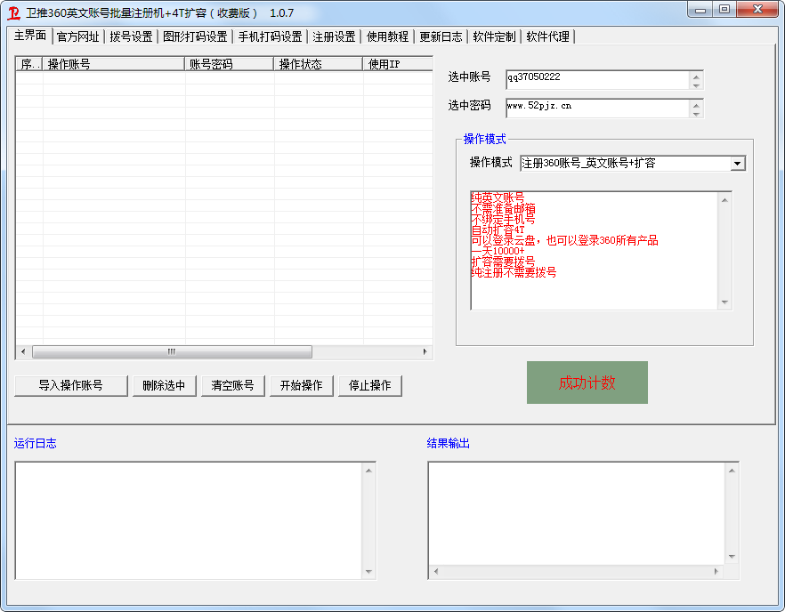The image size is (785, 612).
Task: Sort by the 操作状态 column header
Action: 318,64
